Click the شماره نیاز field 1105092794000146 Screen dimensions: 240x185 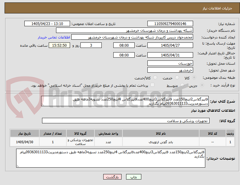170,24
